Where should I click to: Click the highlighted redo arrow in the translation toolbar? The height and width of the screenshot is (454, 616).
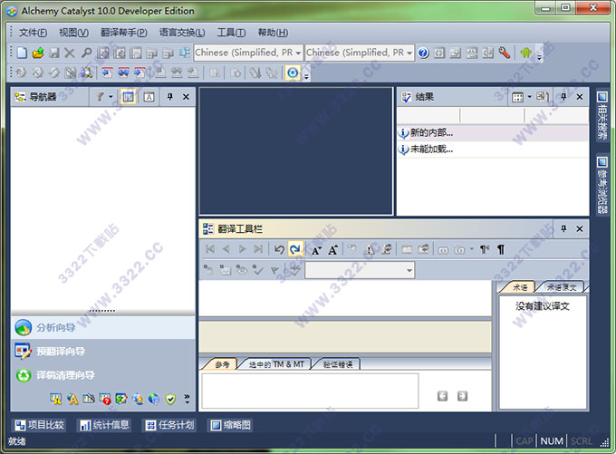295,249
